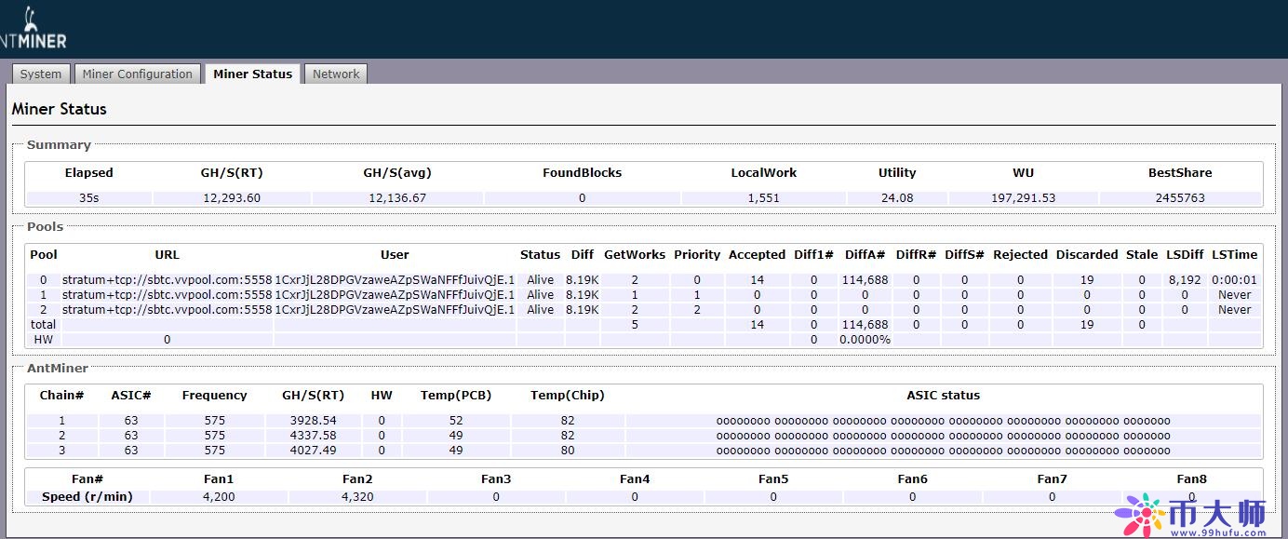Screen dimensions: 1288x539
Task: Click the Accepted column header
Action: coord(757,254)
